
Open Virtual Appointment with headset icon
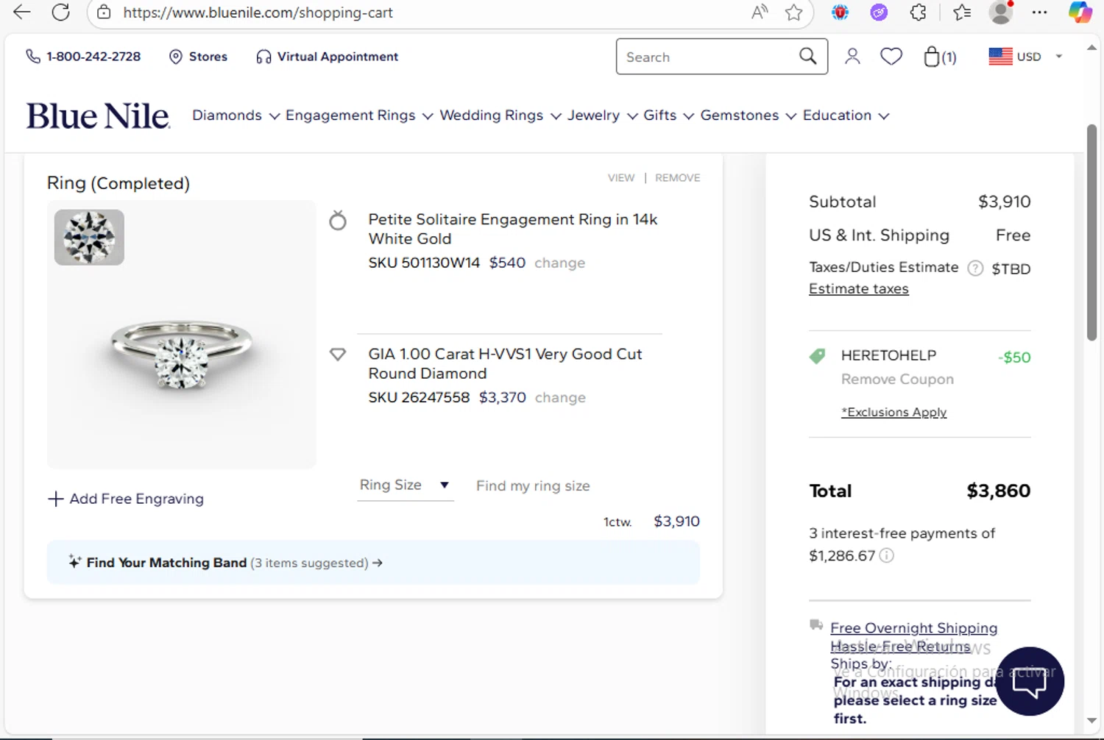click(327, 57)
